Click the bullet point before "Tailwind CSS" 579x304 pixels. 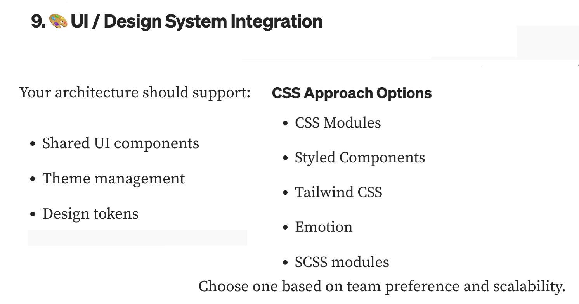[286, 193]
